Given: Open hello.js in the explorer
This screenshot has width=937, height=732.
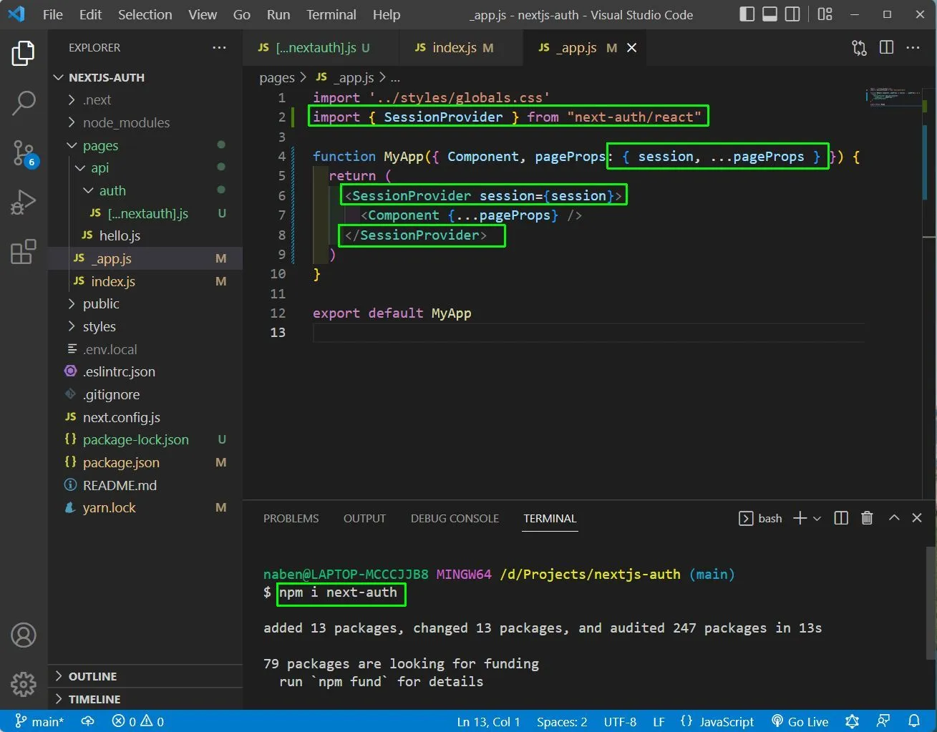Looking at the screenshot, I should pos(145,235).
